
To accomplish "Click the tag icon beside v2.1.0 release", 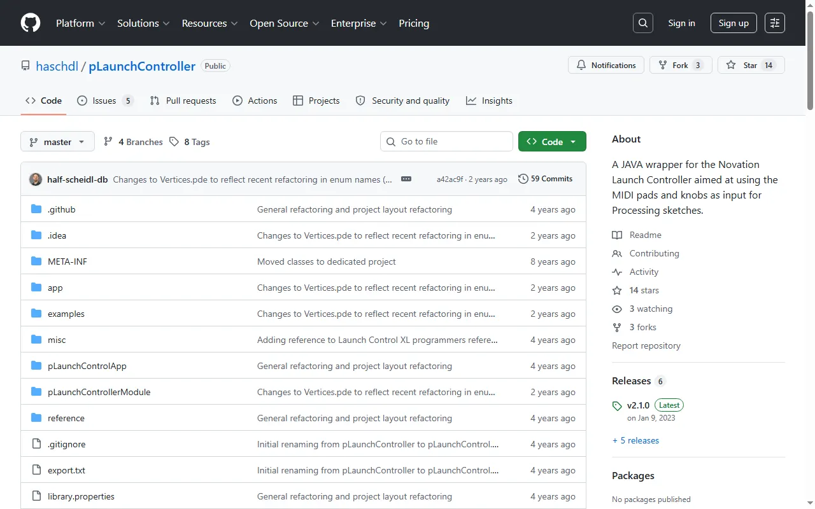I will pos(617,406).
